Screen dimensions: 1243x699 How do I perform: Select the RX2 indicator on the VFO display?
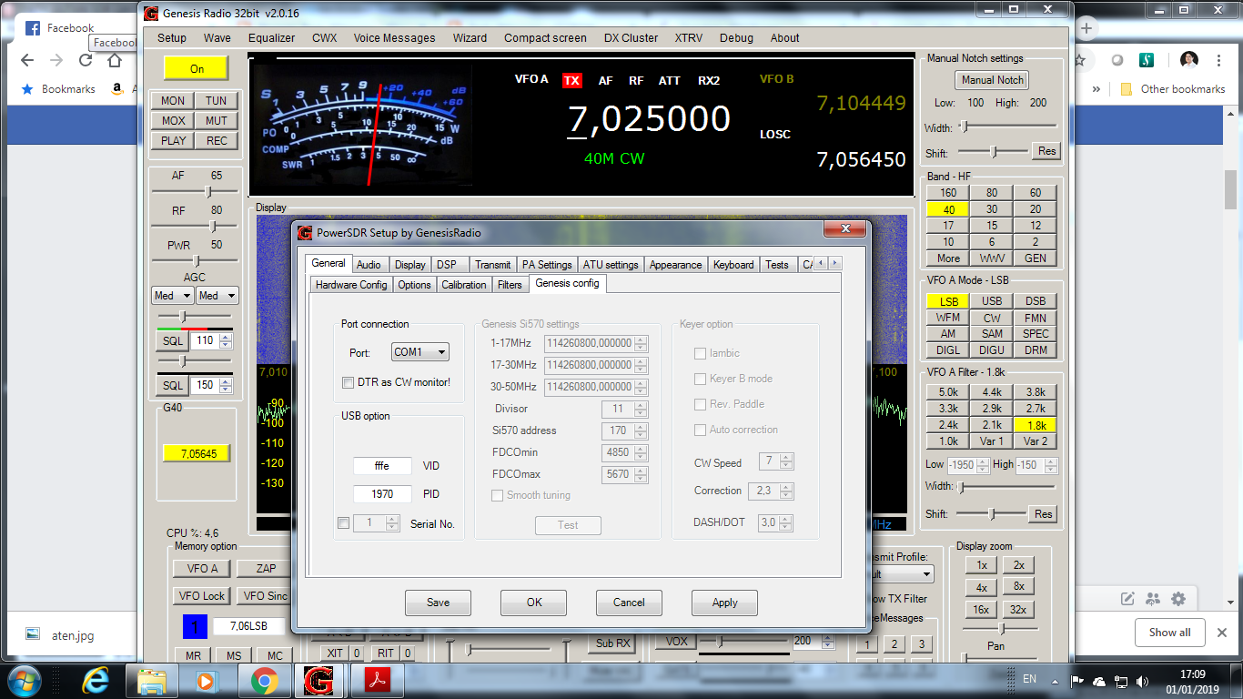[709, 80]
